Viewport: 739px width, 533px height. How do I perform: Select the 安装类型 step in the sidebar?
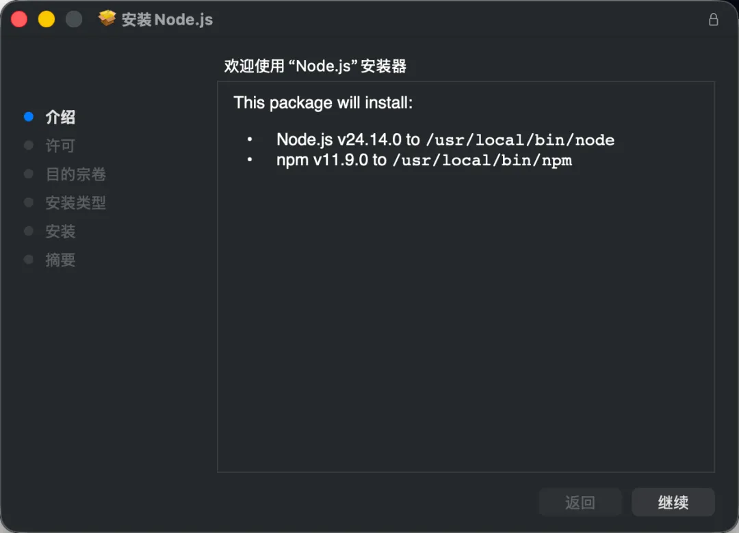75,203
